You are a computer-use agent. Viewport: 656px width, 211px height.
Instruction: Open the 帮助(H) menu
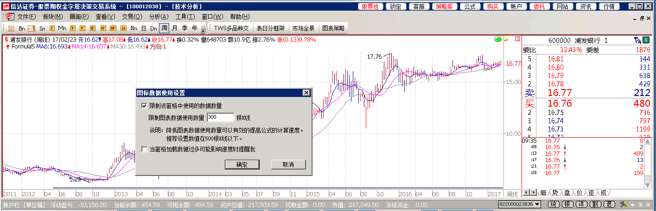(240, 17)
